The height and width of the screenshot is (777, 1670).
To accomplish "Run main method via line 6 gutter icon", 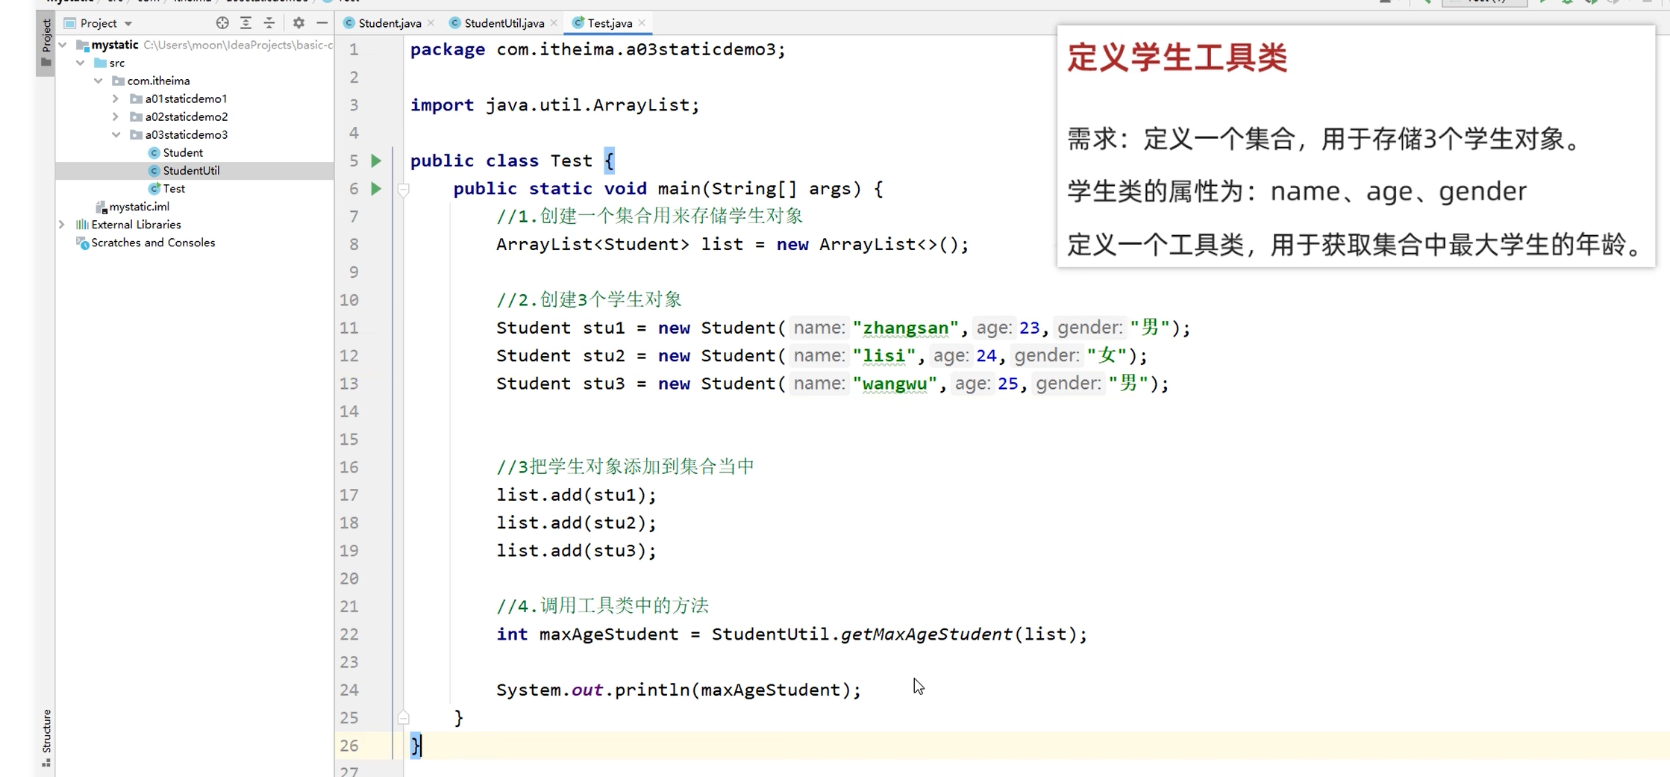I will [375, 188].
